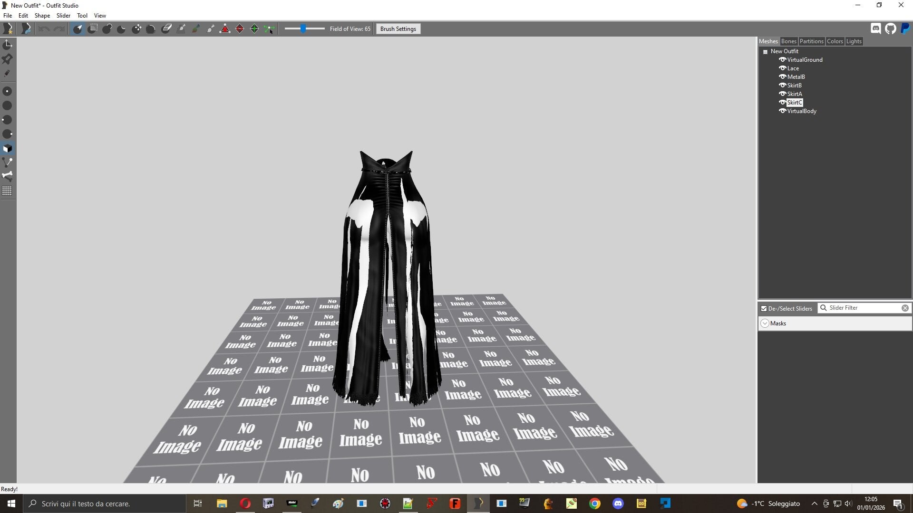Click the New Project toolbar icon

point(8,29)
